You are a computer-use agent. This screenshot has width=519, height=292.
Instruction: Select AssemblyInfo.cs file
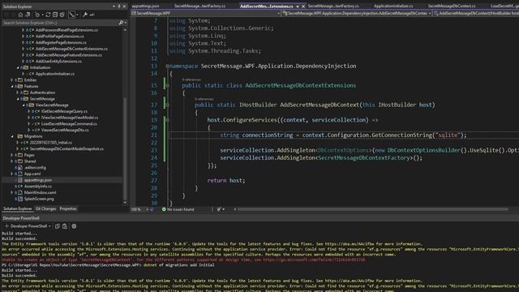38,187
